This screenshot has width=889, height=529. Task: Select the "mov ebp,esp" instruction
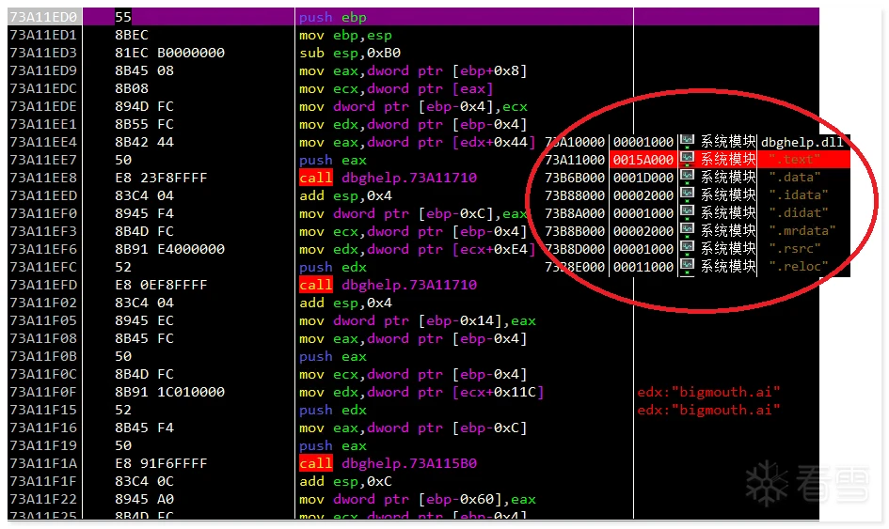click(x=345, y=35)
